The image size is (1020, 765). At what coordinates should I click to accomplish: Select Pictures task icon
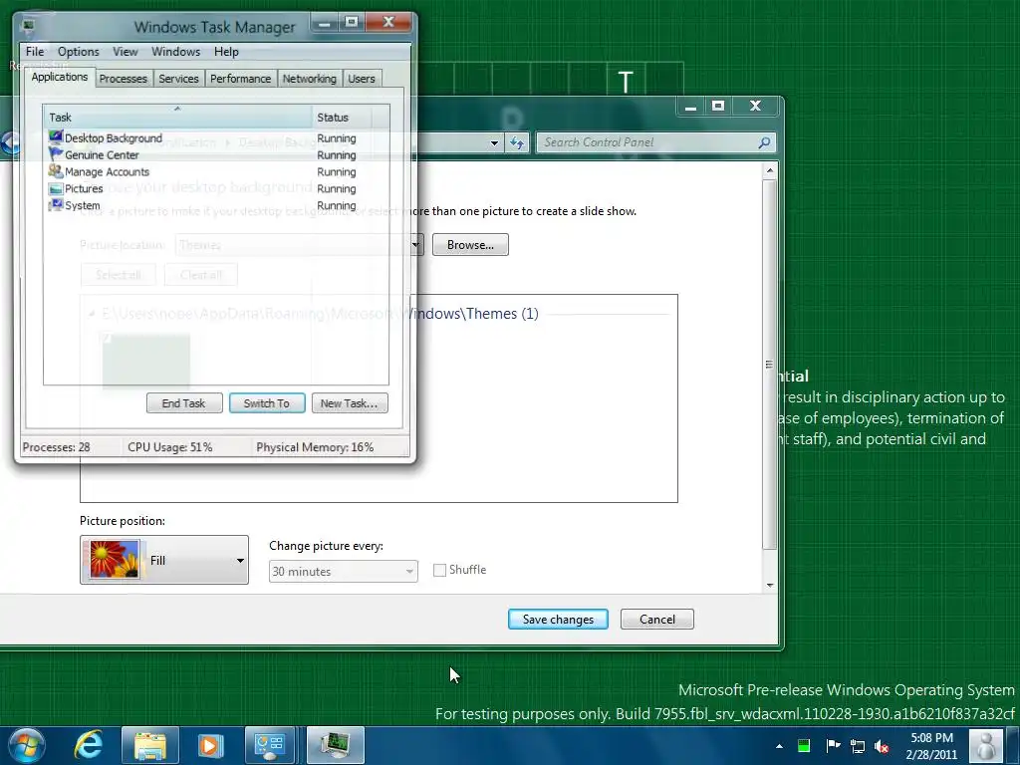pos(56,188)
